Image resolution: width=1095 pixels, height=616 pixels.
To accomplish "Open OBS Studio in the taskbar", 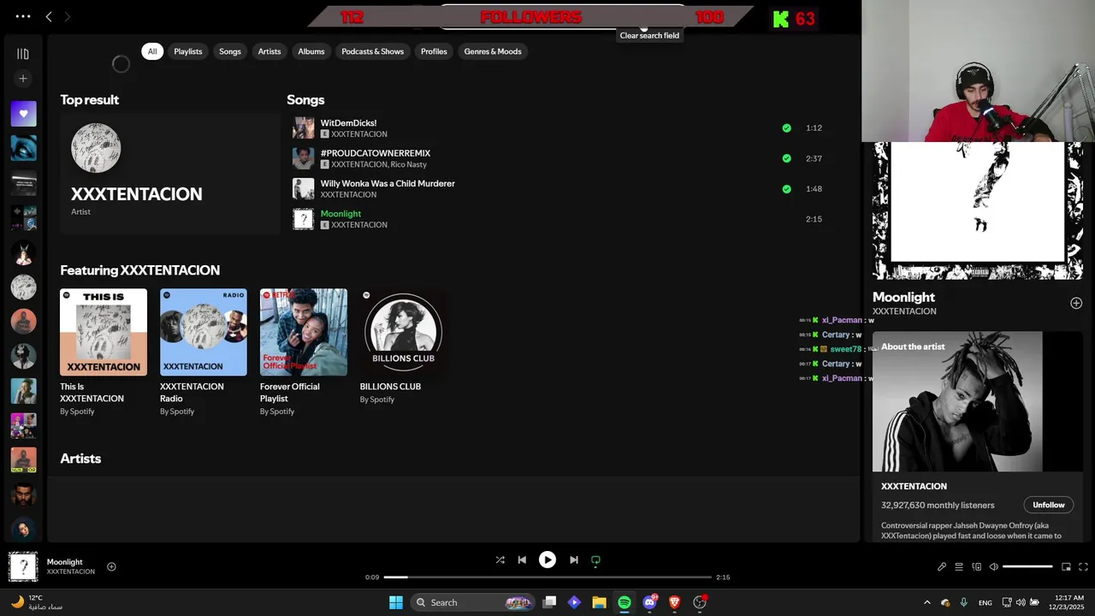I will tap(700, 602).
